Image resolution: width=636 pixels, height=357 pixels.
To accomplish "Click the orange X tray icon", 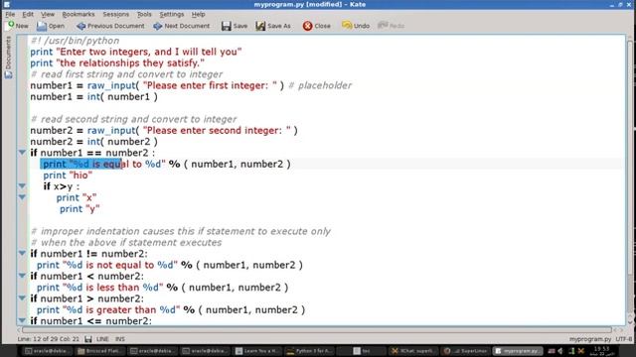I will [x=580, y=351].
